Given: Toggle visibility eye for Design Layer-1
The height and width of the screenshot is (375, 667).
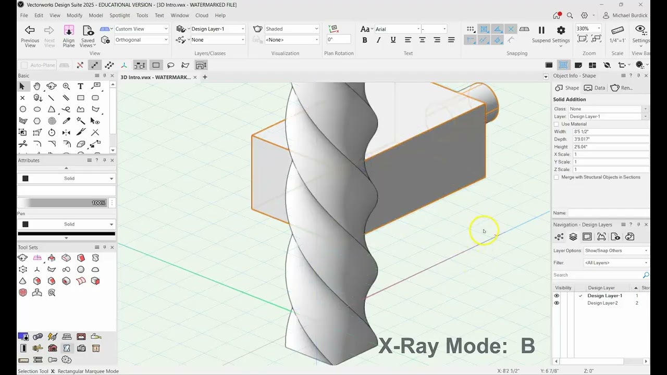Looking at the screenshot, I should 557,296.
